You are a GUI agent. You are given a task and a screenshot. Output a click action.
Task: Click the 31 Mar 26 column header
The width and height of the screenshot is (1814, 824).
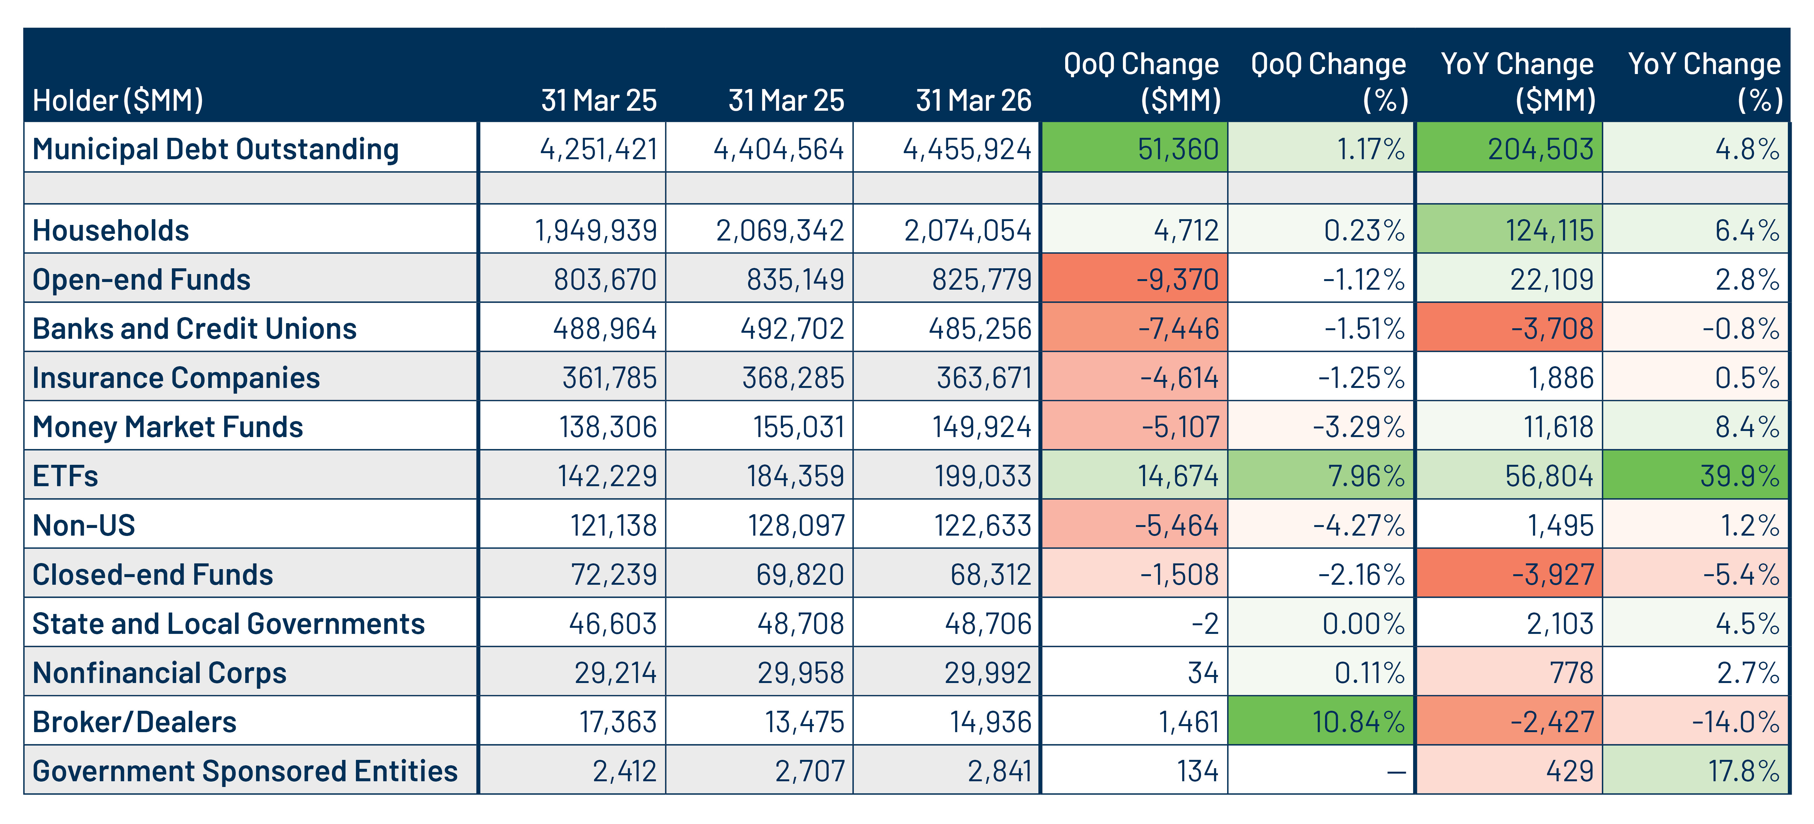coord(973,100)
